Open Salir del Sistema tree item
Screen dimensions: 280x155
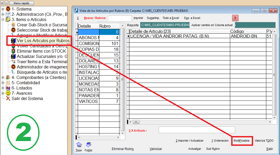tap(27, 98)
